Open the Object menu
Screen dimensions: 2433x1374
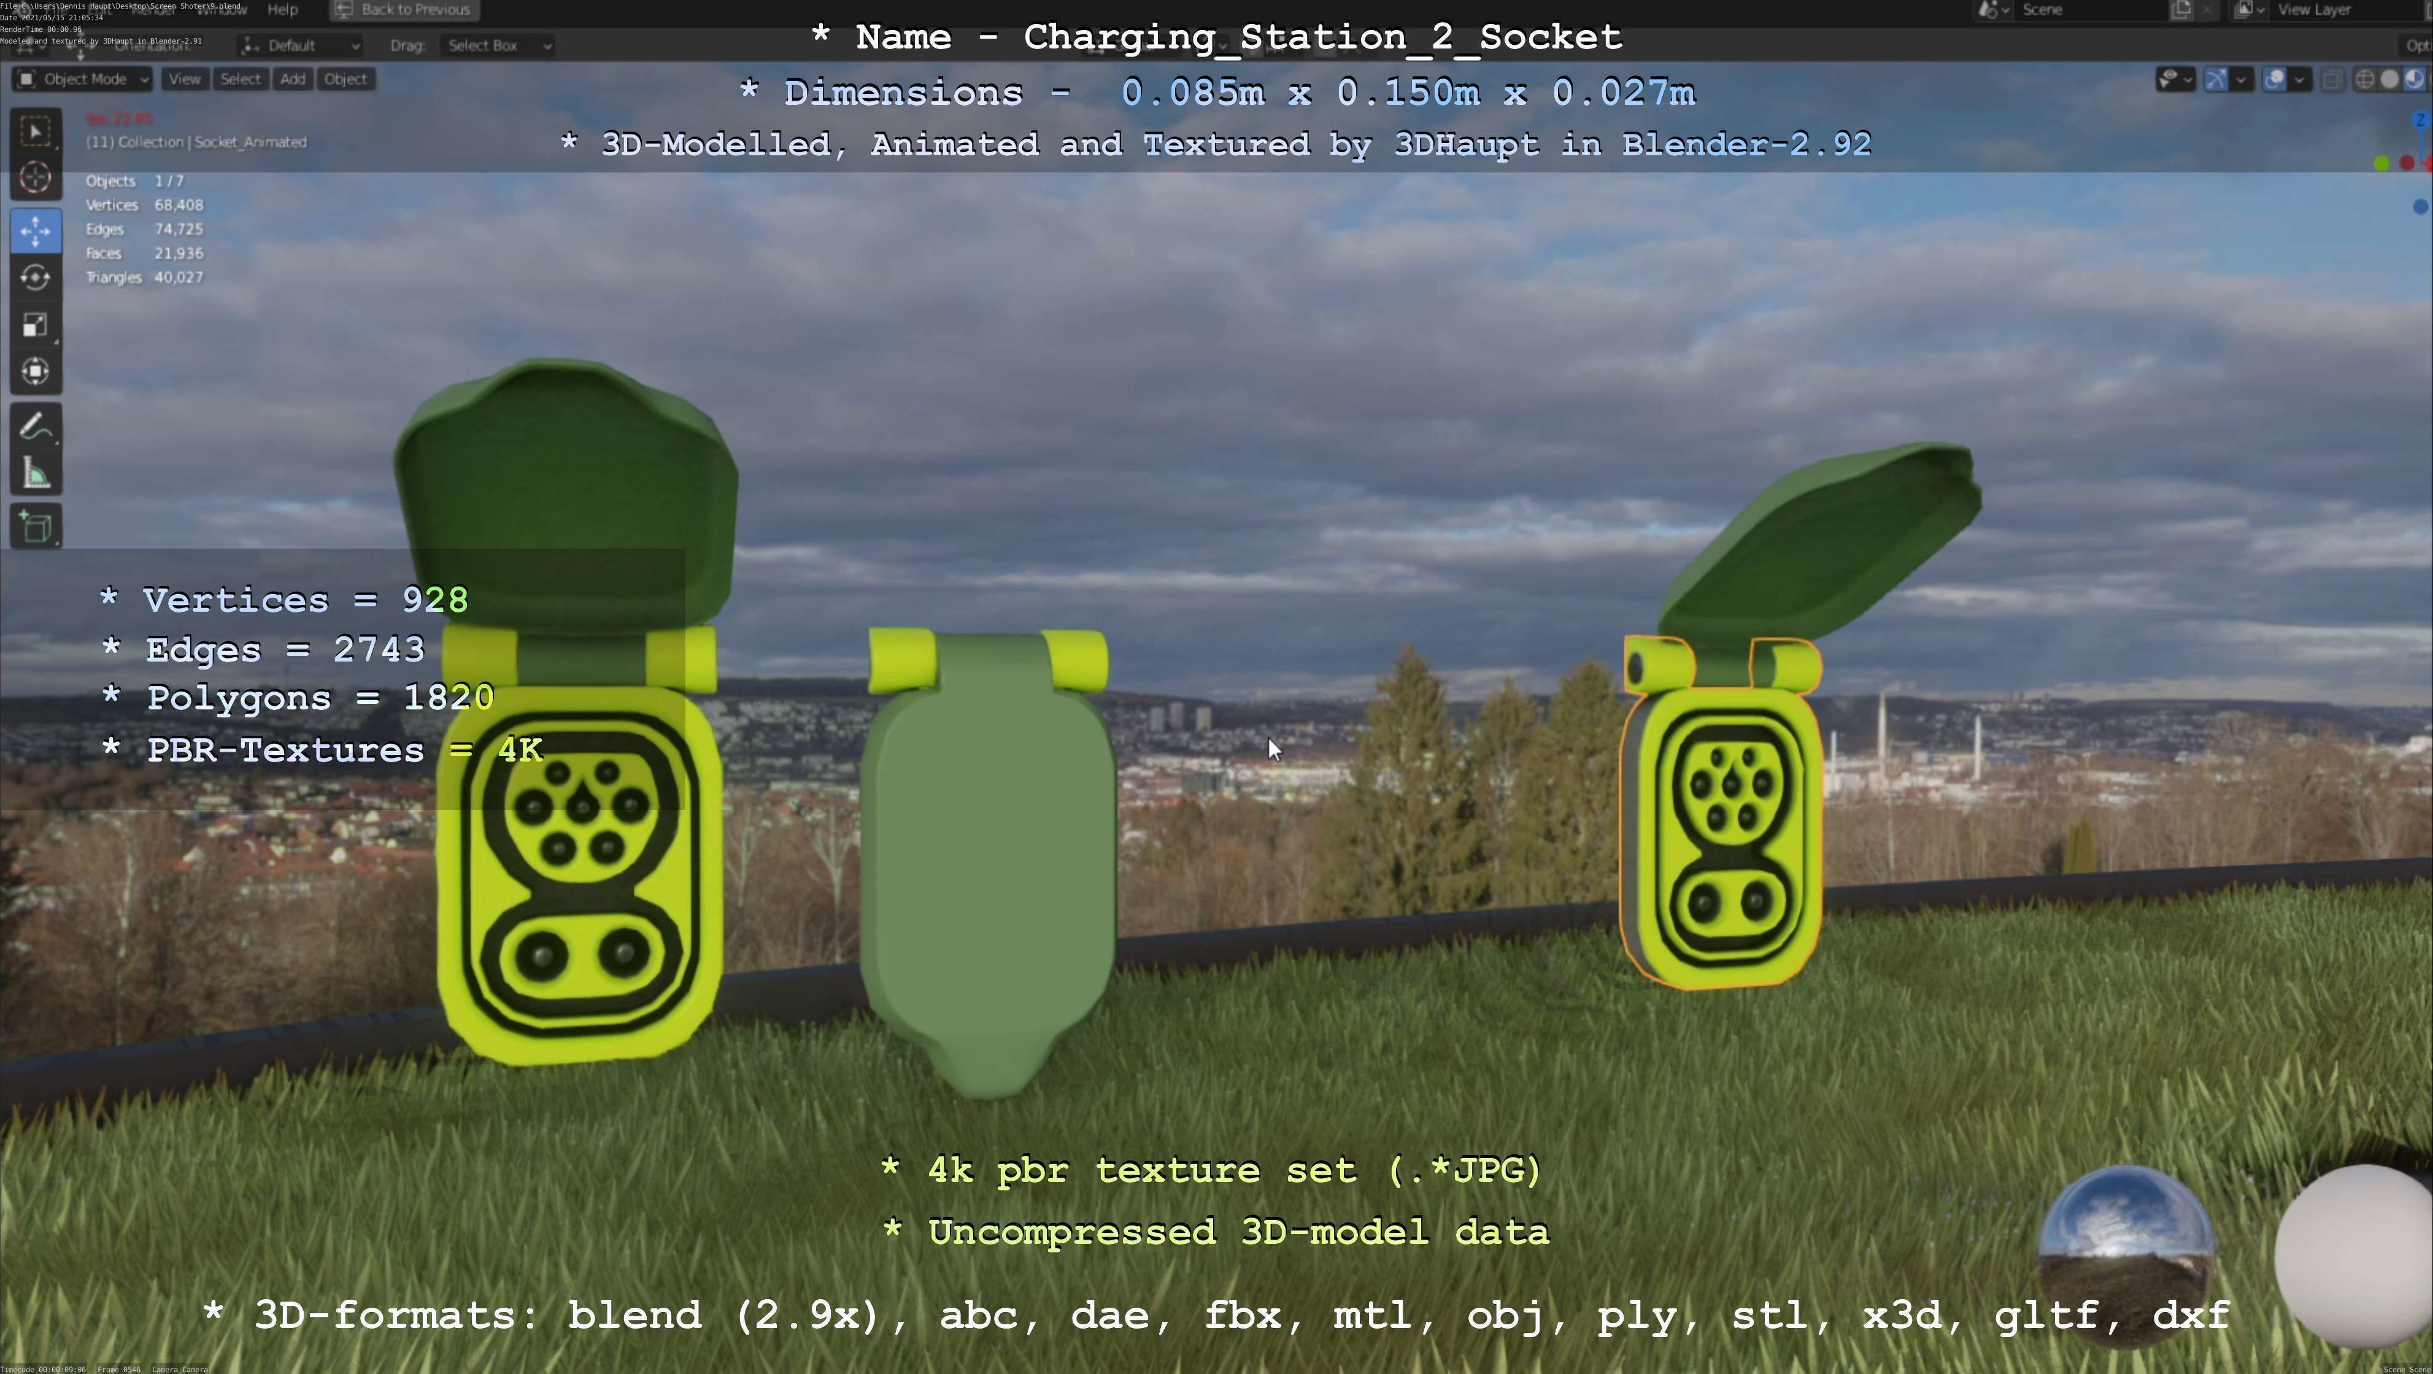pyautogui.click(x=345, y=79)
